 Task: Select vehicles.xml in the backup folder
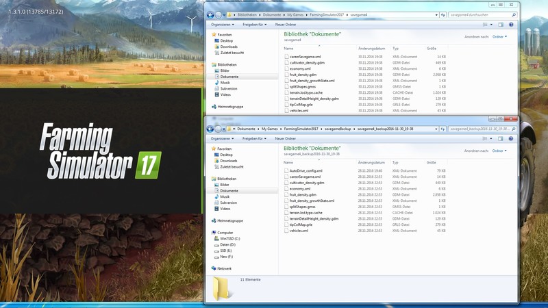(299, 231)
